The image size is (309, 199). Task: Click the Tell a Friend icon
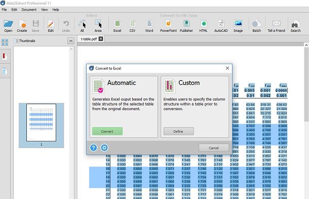[276, 26]
